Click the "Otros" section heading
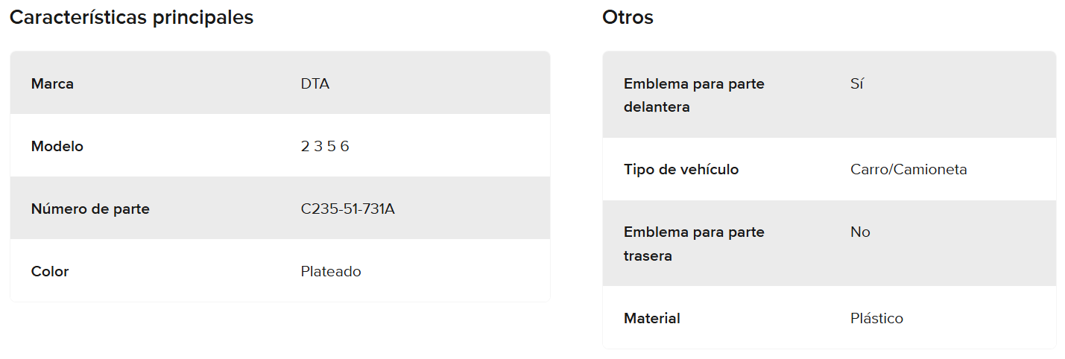The height and width of the screenshot is (359, 1065). tap(628, 18)
